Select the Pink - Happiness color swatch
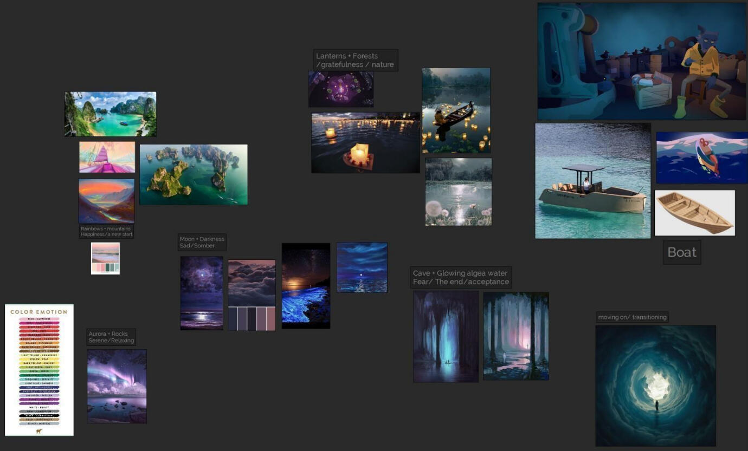Screen dimensions: 748x451 tap(38, 319)
